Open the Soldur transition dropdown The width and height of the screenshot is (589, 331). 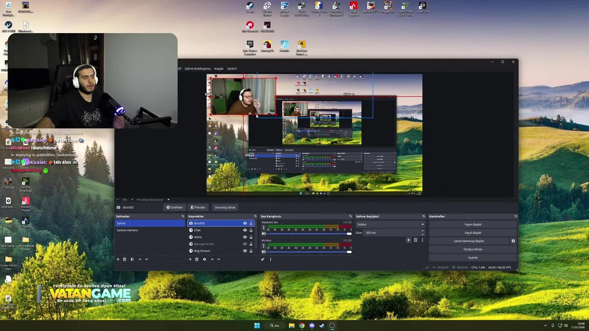point(390,224)
